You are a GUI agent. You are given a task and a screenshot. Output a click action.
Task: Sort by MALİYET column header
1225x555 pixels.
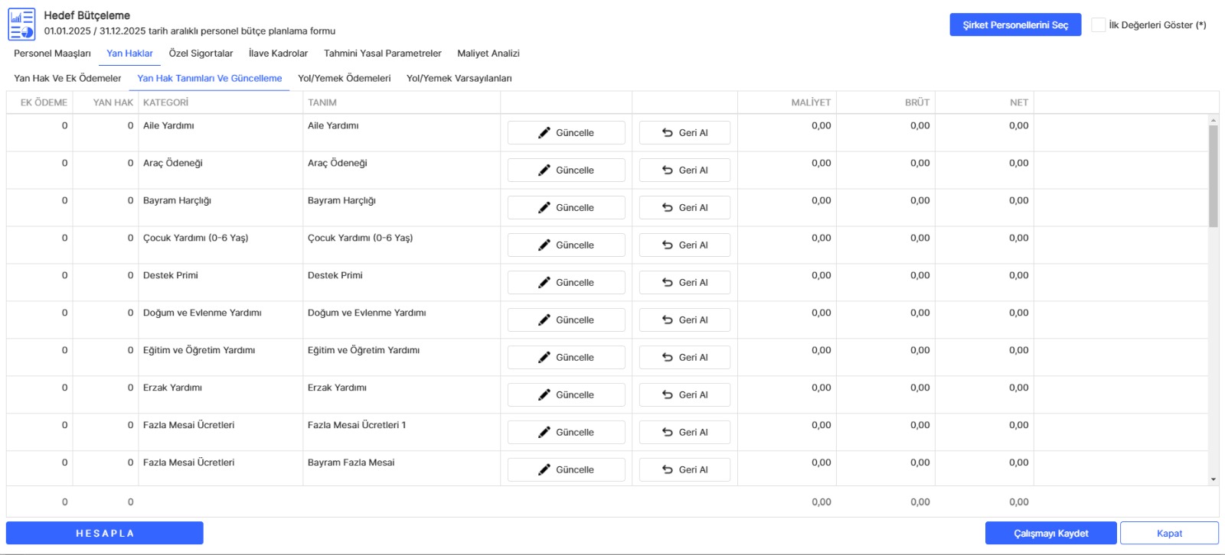[810, 102]
